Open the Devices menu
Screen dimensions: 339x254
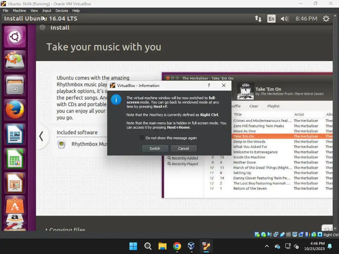62,11
